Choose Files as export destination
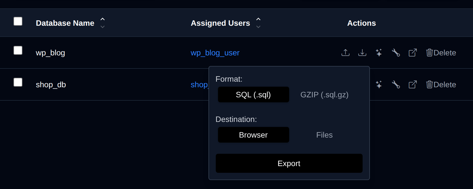 324,135
